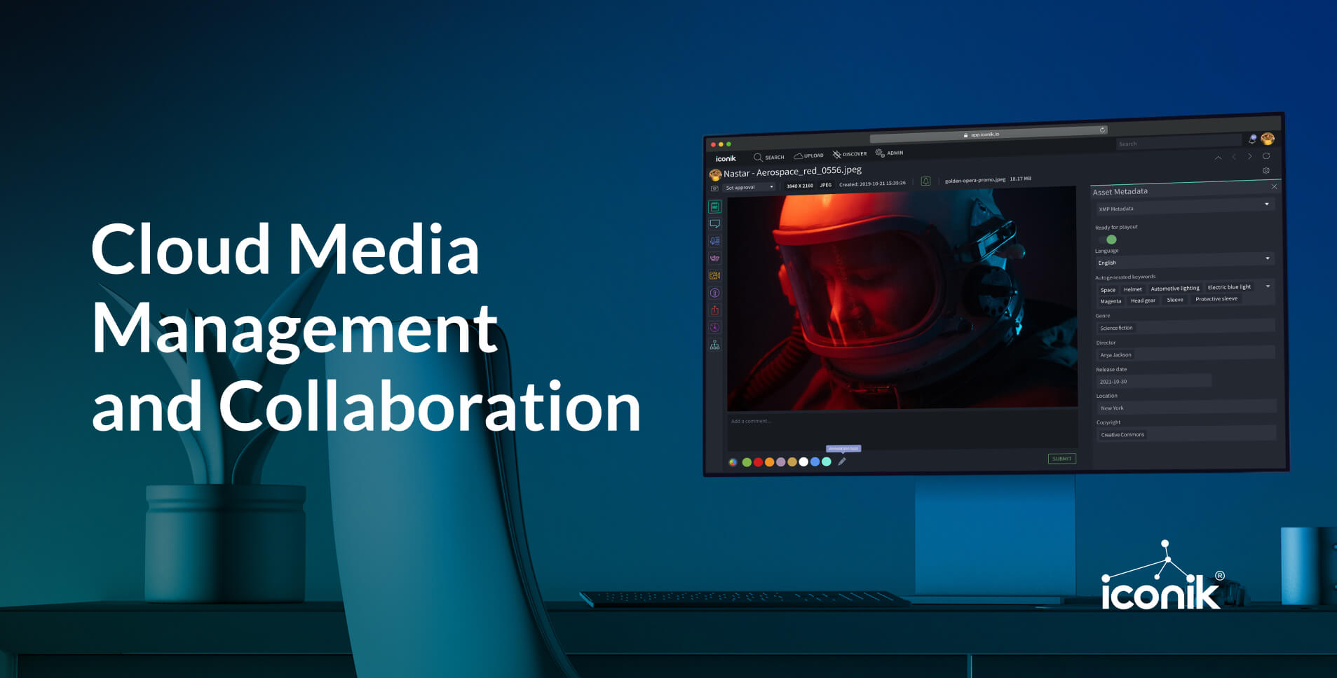This screenshot has height=678, width=1337.
Task: Toggle the annotation pencil tool below comment box
Action: point(841,461)
